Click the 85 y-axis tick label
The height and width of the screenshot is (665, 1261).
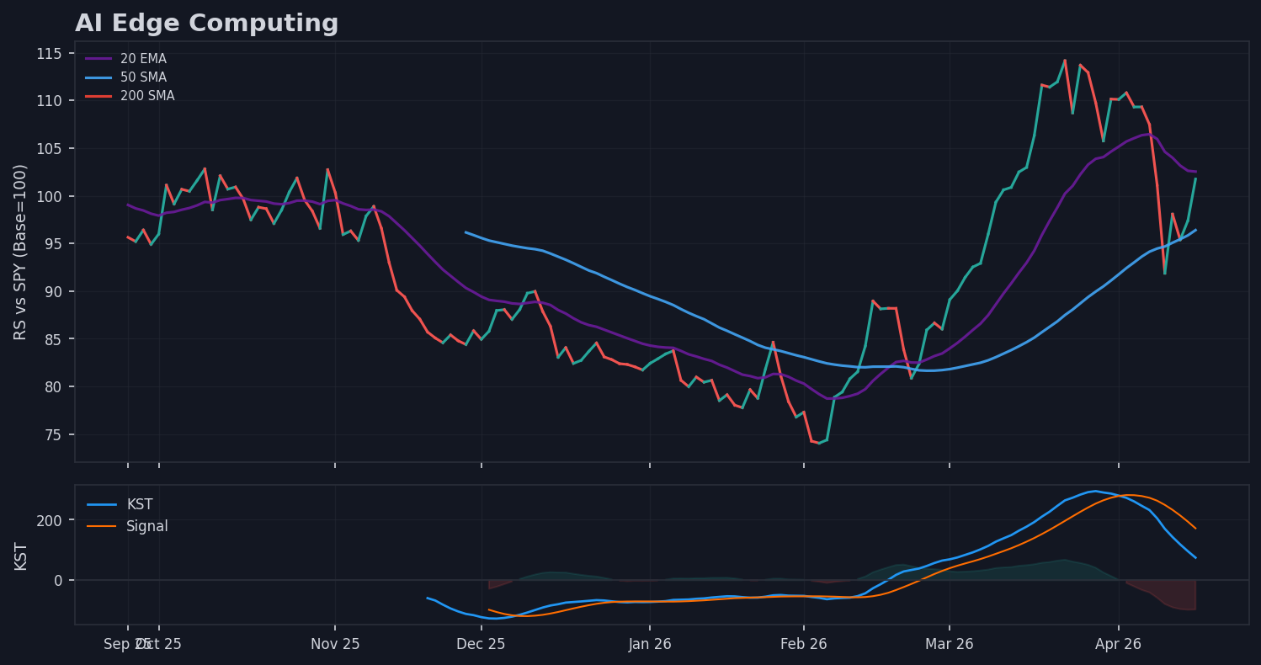[54, 339]
